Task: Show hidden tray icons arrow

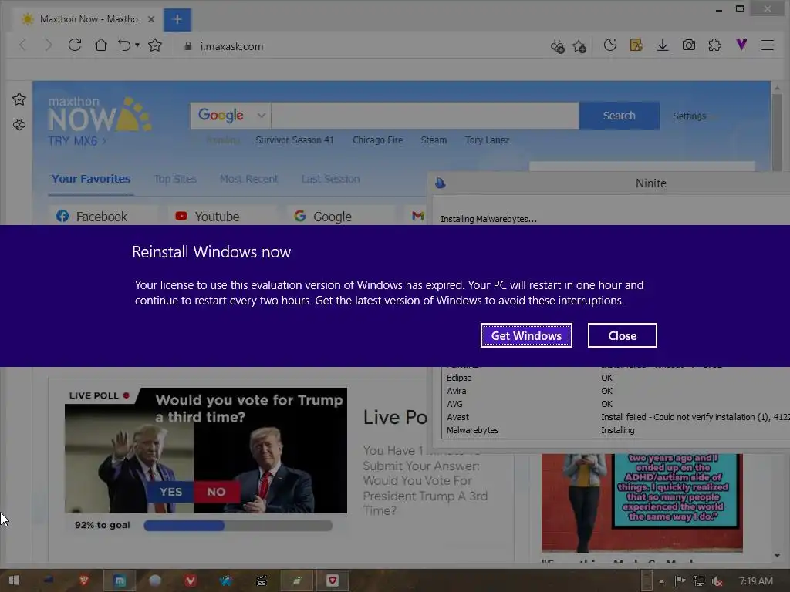Action: [661, 581]
